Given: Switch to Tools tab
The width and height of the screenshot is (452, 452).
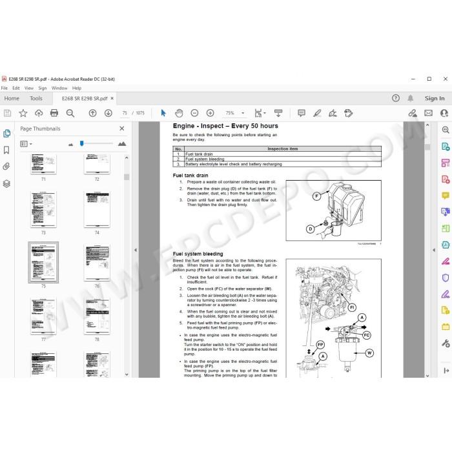Looking at the screenshot, I should pos(36,98).
